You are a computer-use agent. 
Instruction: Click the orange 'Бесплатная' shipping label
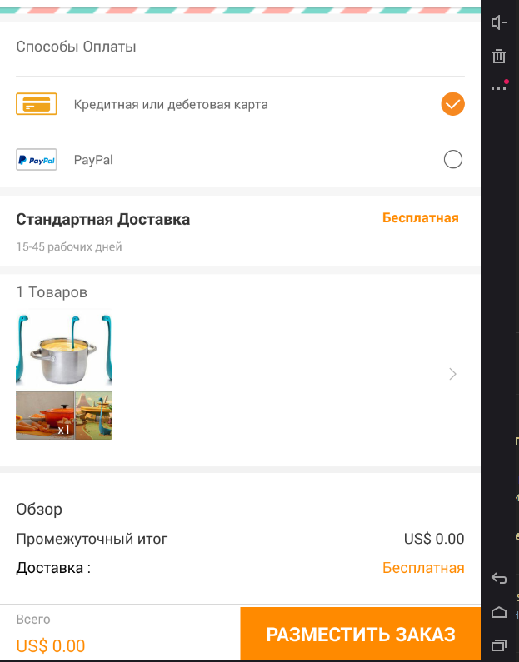420,218
